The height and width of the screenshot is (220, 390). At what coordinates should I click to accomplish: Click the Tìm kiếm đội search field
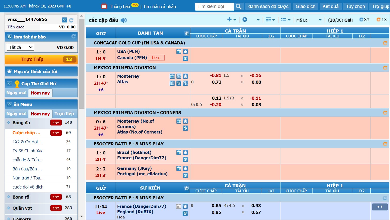tap(214, 6)
